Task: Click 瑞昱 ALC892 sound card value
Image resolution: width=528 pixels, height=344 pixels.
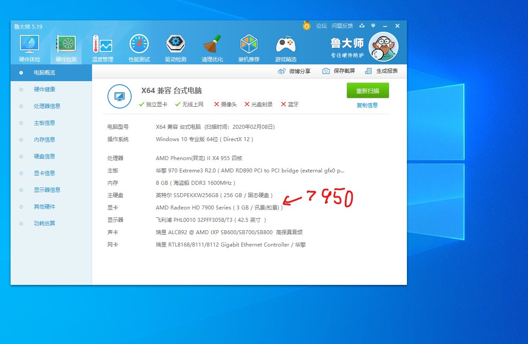Action: (229, 232)
